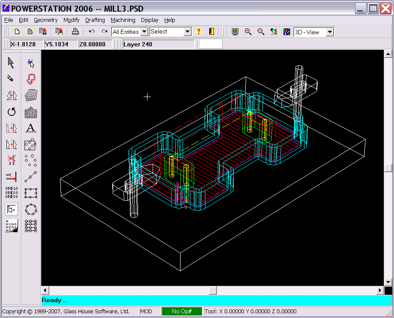The width and height of the screenshot is (394, 318).
Task: Click the colorful shading render icon
Action: [x=287, y=32]
